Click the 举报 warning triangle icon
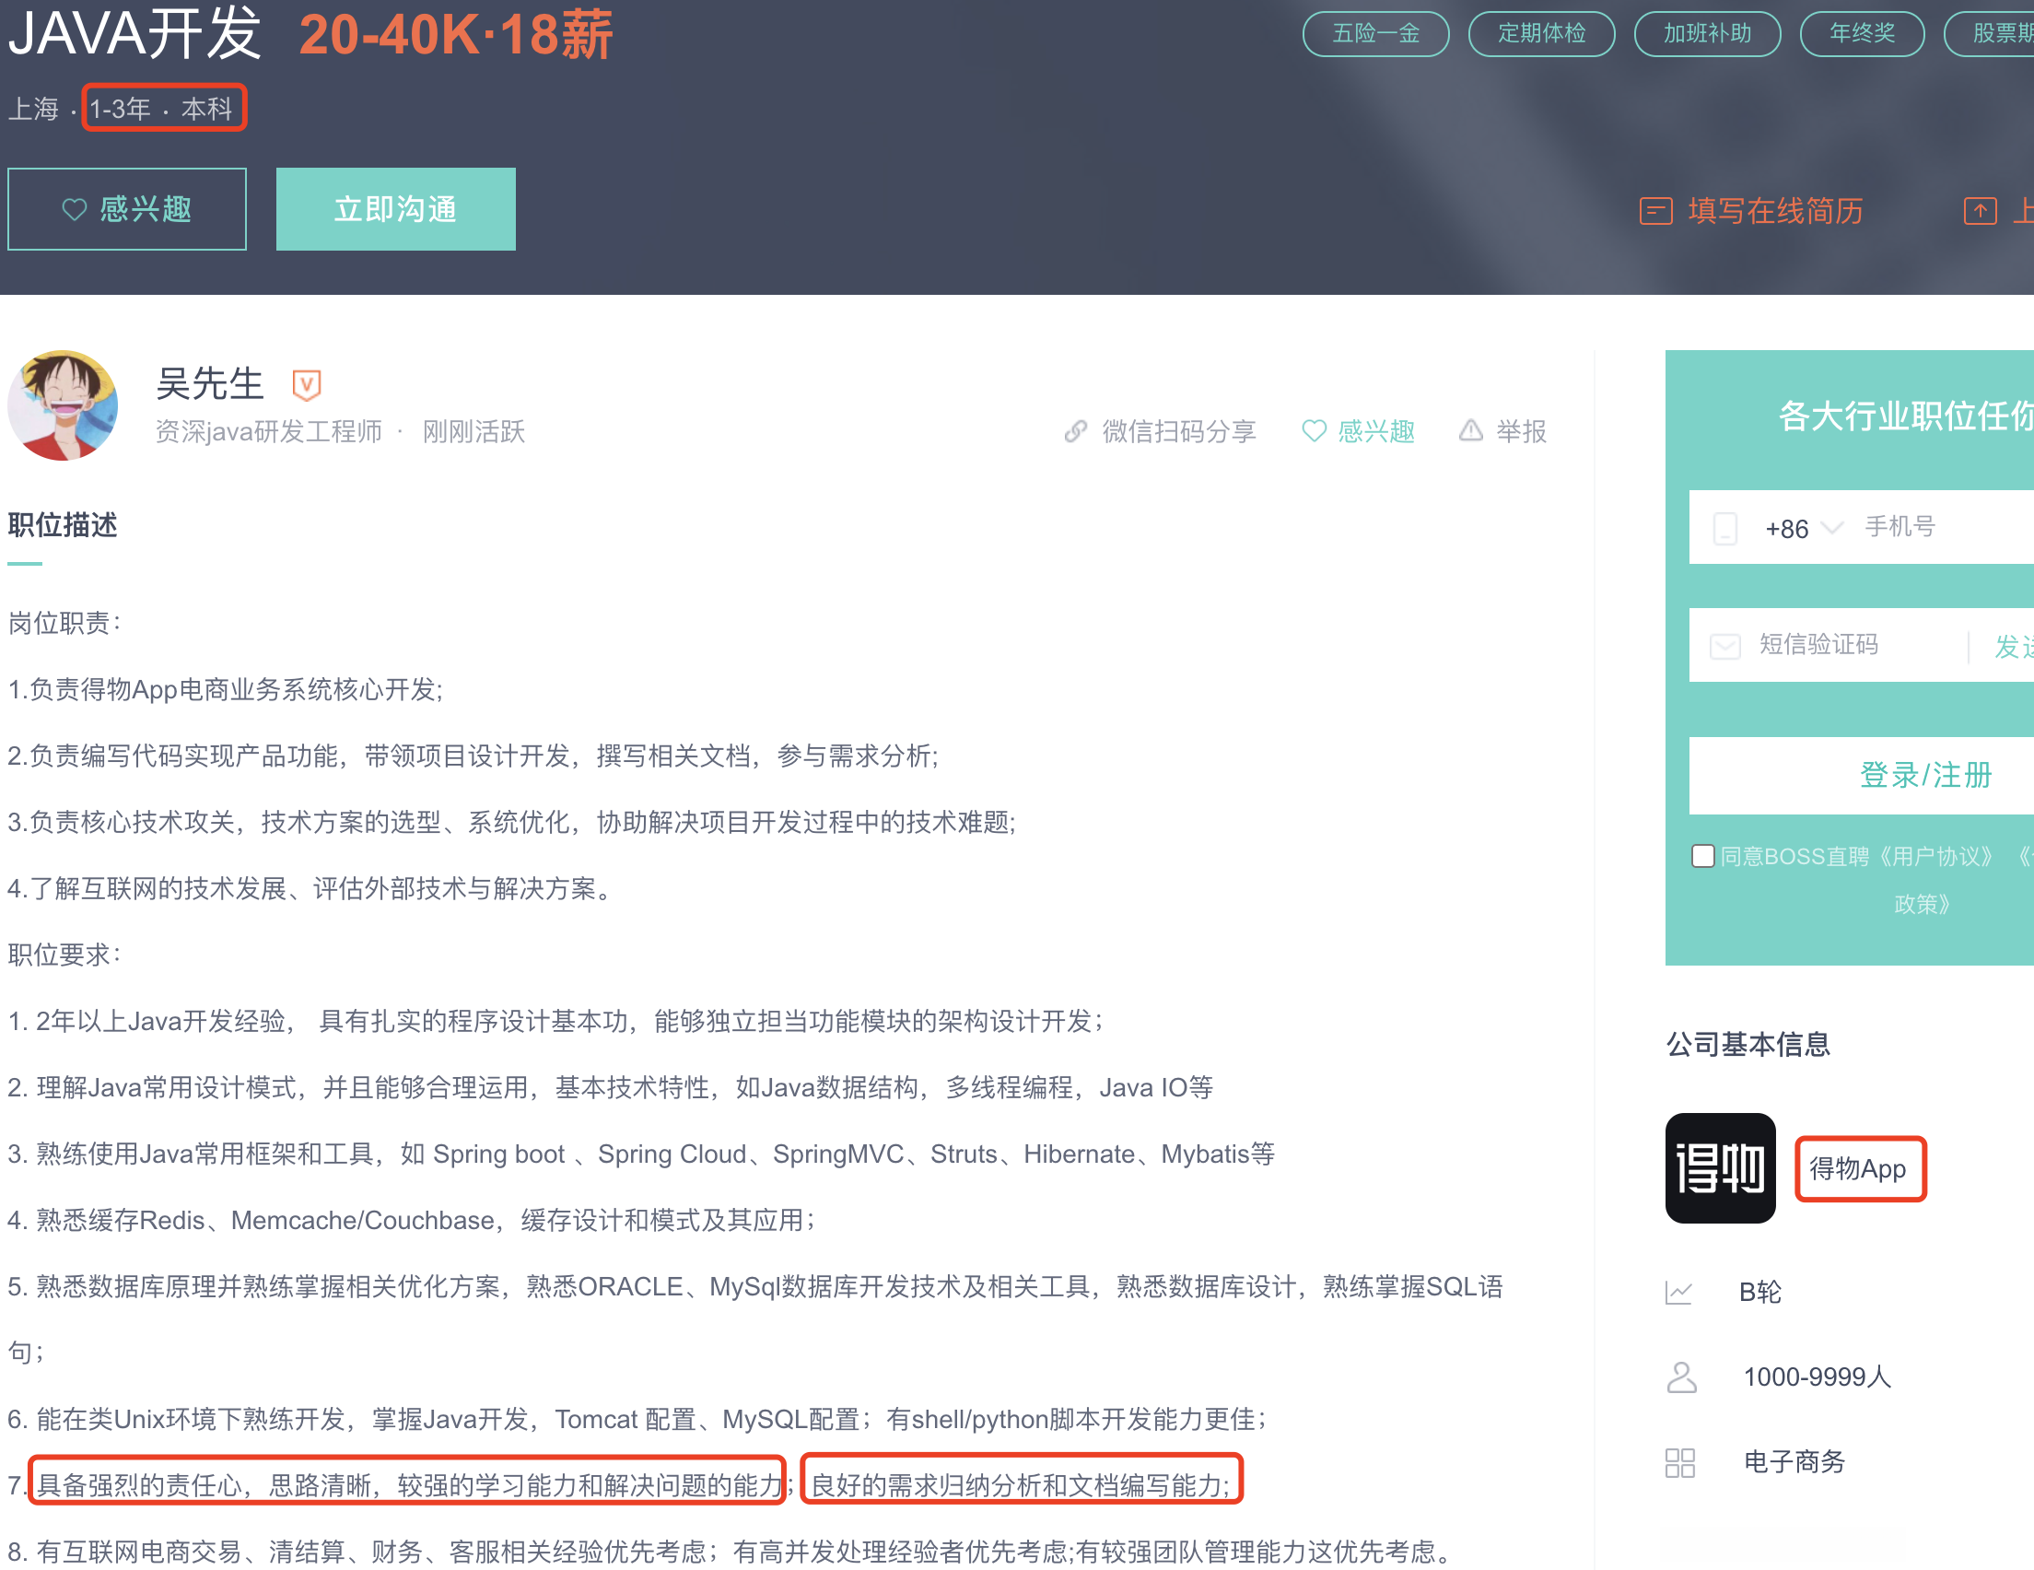 (1469, 430)
